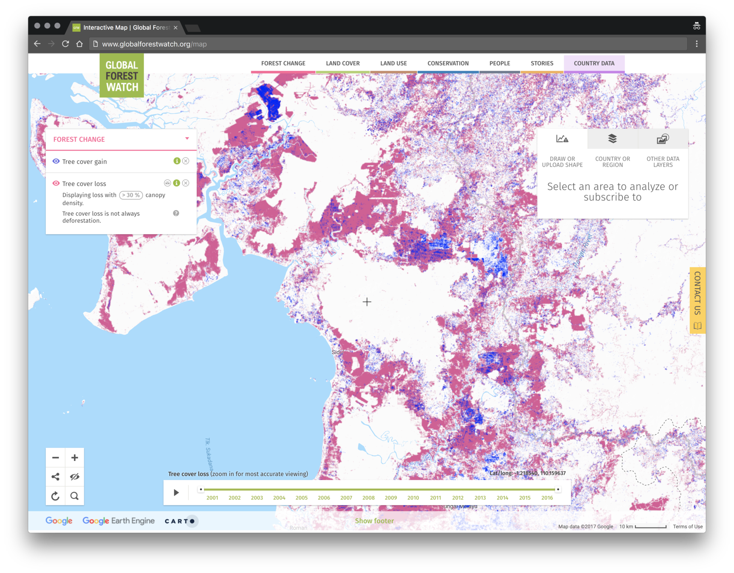Collapse the Forest Change legend panel
The height and width of the screenshot is (573, 734).
click(x=187, y=139)
